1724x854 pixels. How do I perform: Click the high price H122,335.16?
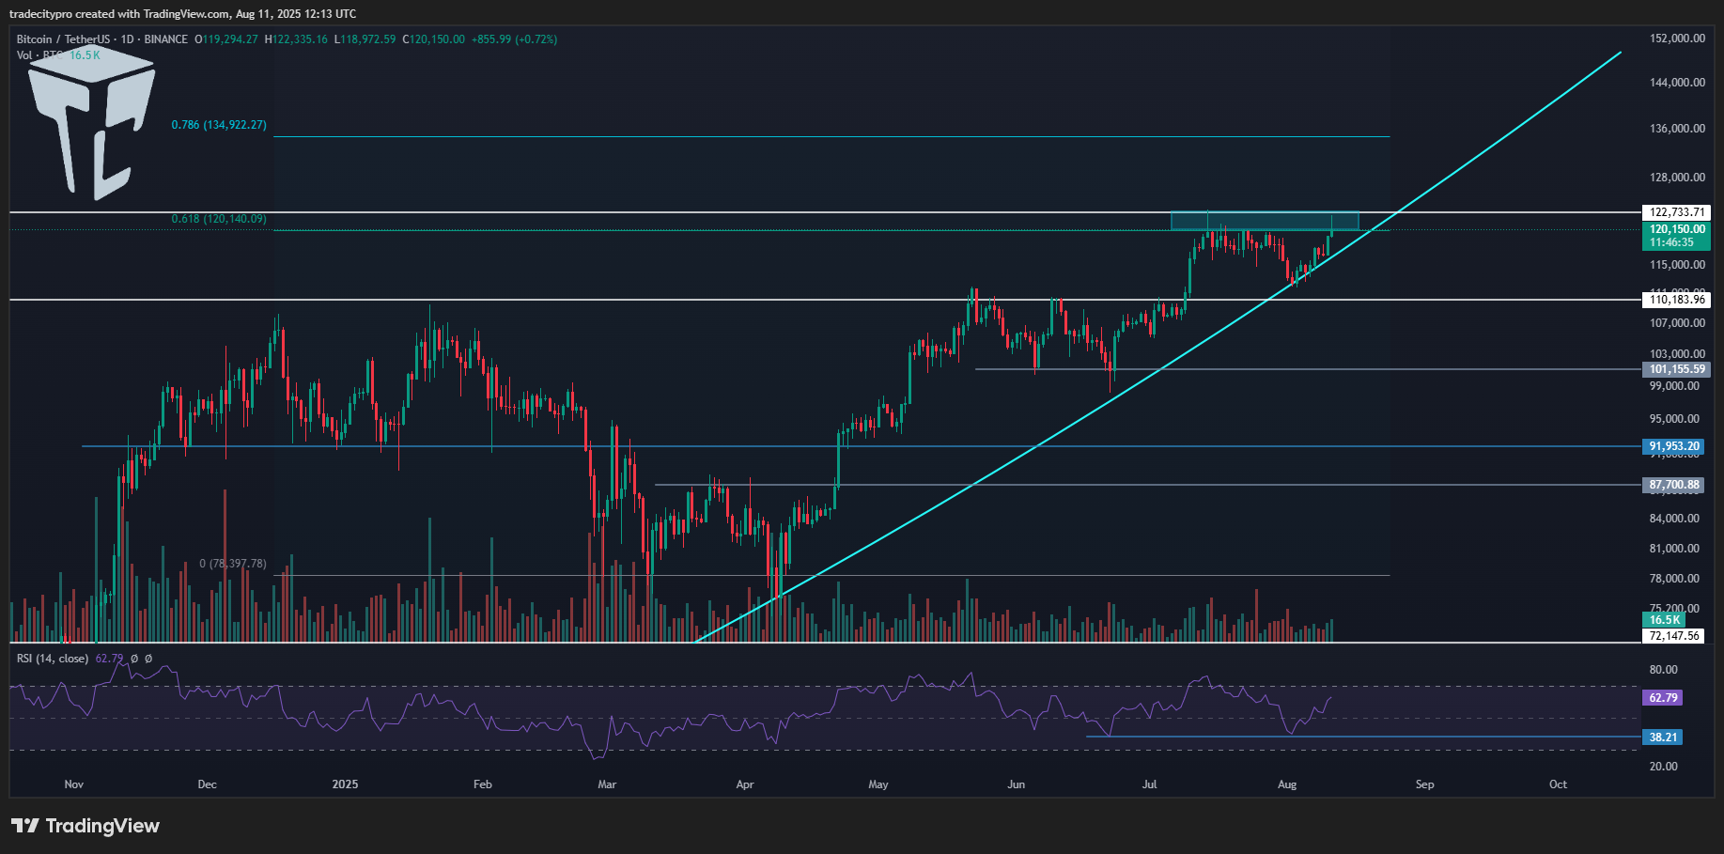pyautogui.click(x=297, y=39)
